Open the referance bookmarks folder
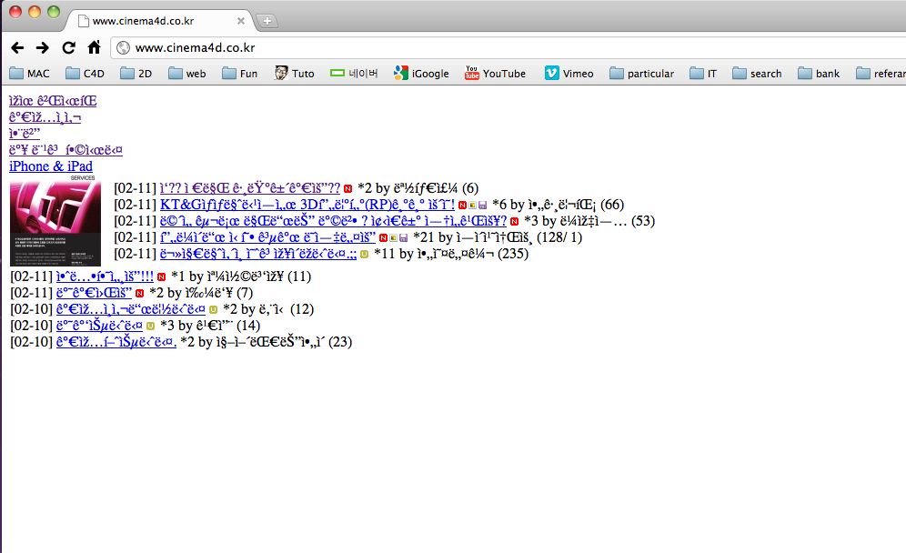This screenshot has height=553, width=906. pos(881,74)
